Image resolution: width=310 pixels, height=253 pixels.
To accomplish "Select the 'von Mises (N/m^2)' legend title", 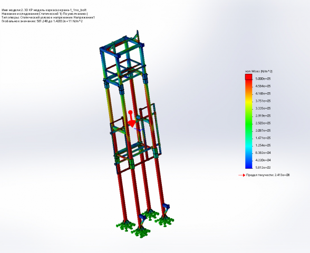I will click(x=258, y=71).
